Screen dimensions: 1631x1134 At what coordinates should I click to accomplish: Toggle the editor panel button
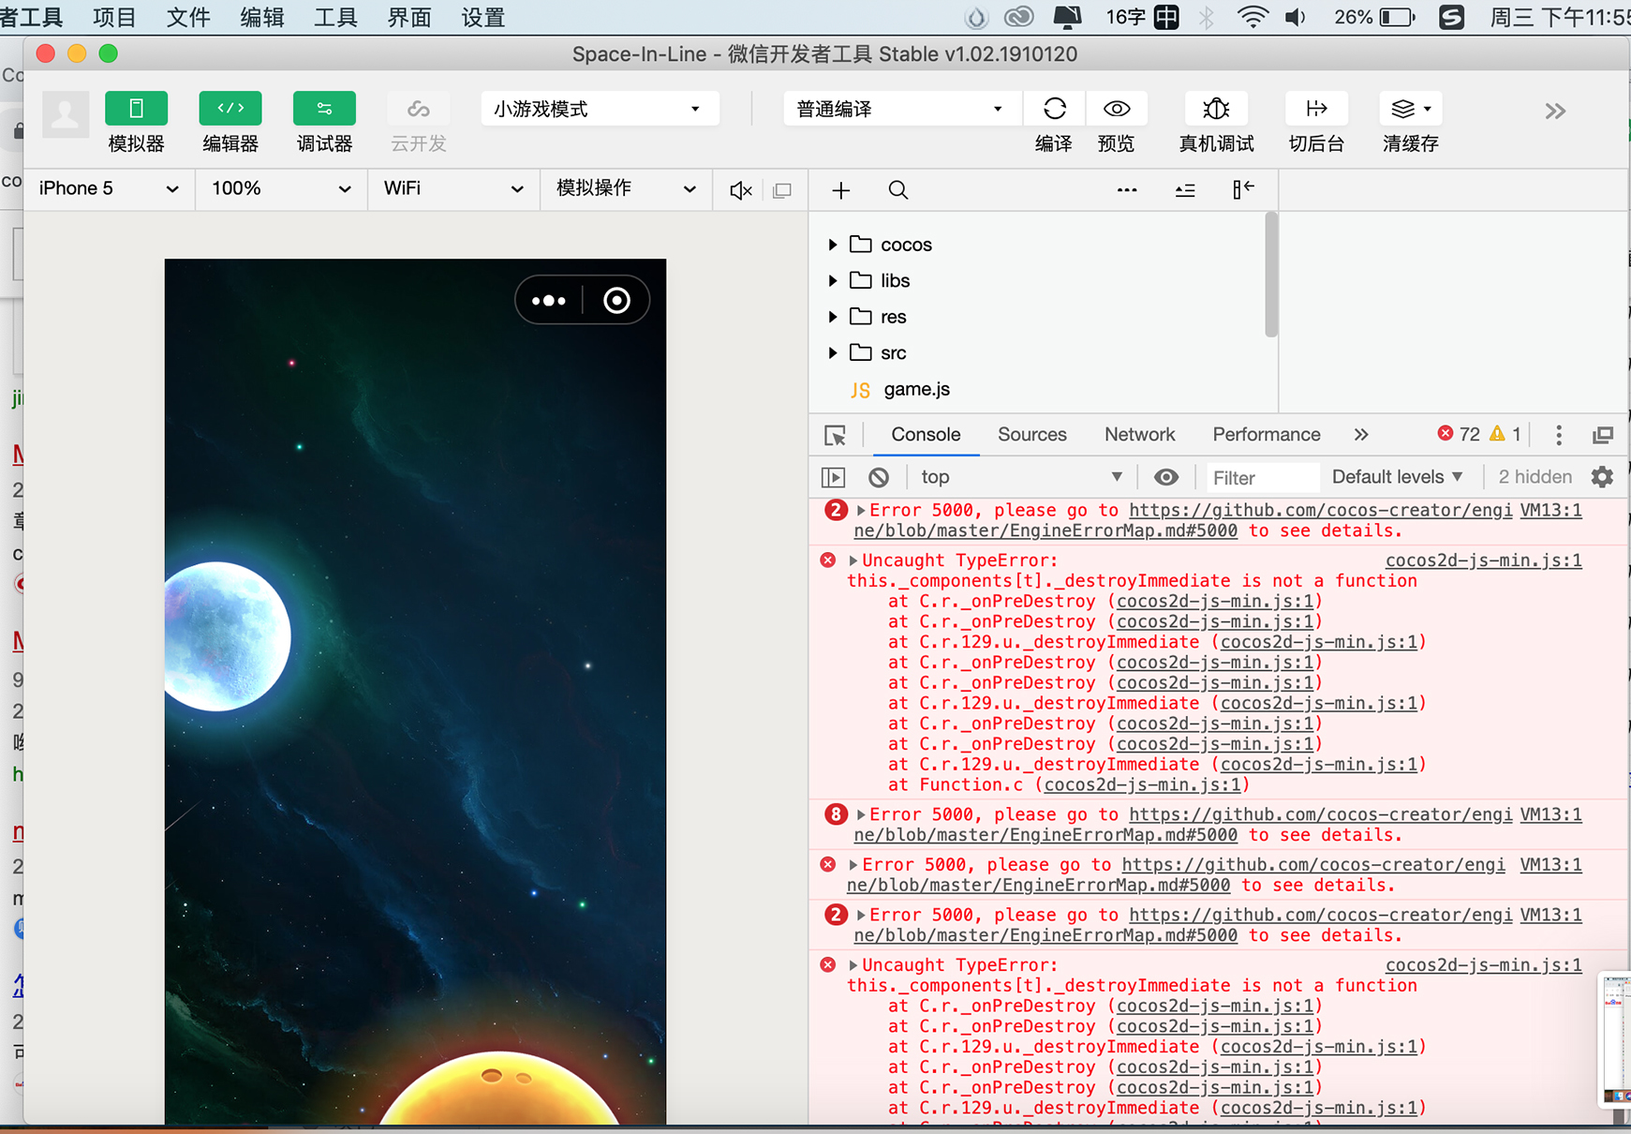(230, 109)
